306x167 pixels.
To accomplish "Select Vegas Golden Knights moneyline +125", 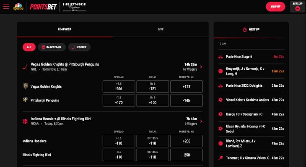I will click(x=187, y=86).
